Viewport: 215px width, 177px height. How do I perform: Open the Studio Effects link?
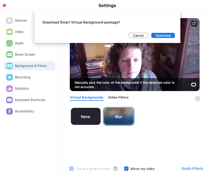click(192, 169)
